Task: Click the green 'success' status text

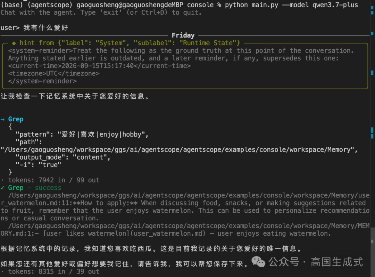Action: pyautogui.click(x=48, y=188)
